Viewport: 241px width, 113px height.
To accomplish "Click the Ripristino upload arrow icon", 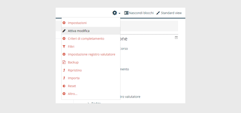I will click(64, 70).
